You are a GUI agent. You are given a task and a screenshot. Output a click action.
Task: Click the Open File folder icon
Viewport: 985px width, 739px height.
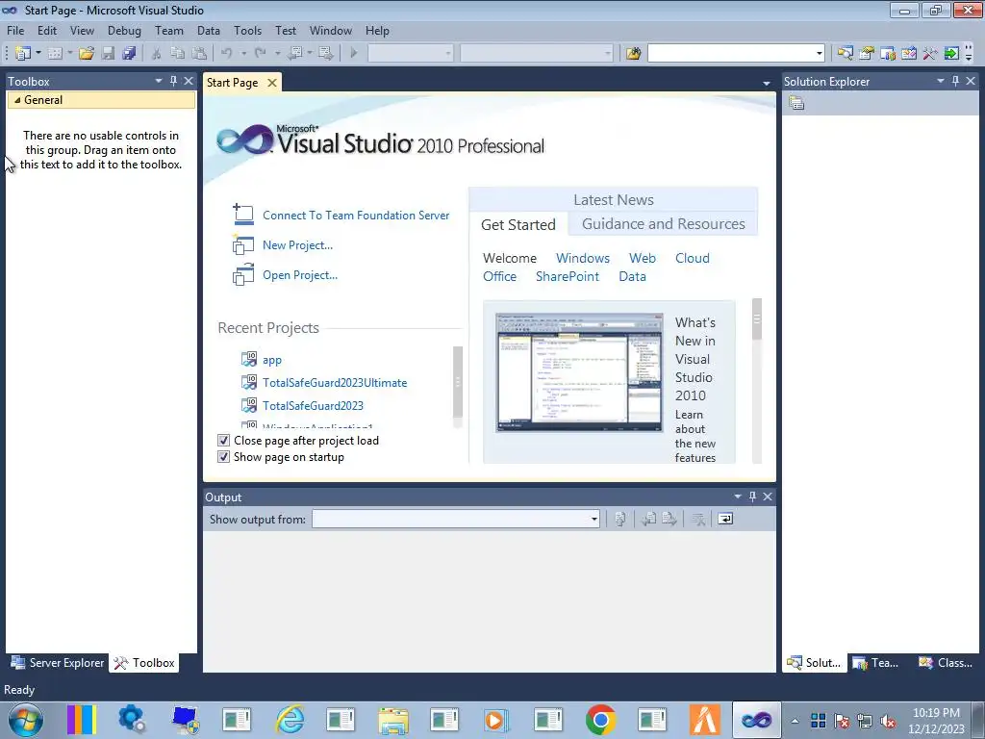87,54
